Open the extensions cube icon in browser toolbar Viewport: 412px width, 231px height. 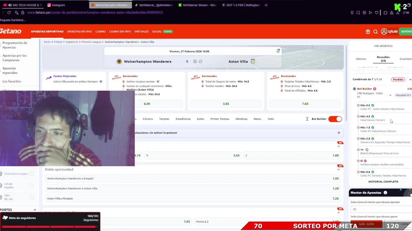[385, 13]
